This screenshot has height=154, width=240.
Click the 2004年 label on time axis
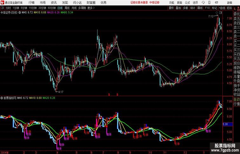point(4,152)
